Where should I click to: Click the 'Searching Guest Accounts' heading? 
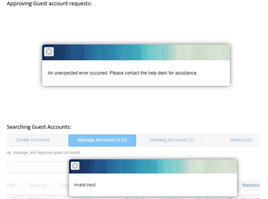tap(39, 127)
